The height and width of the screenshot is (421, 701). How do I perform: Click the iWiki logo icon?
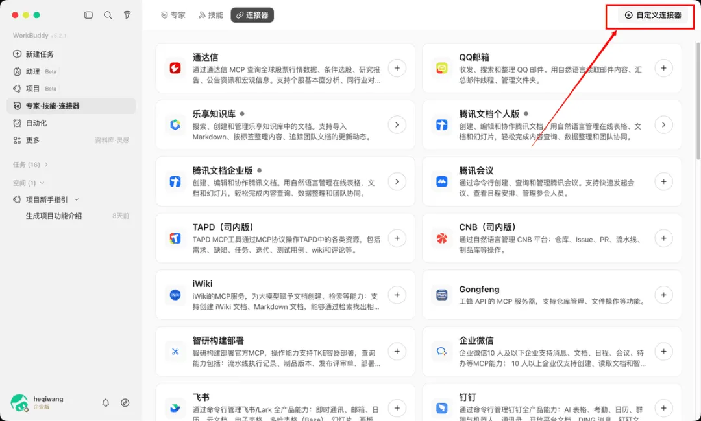[x=175, y=295]
